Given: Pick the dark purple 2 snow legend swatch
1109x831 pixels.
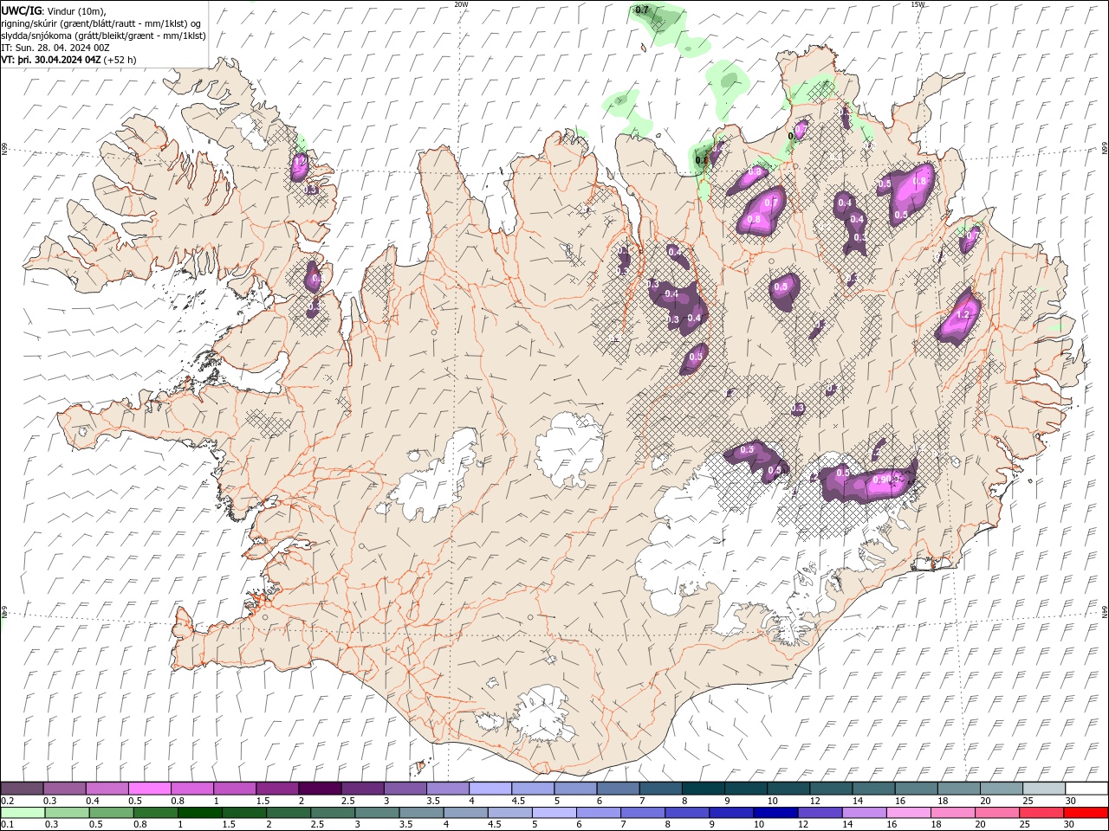Looking at the screenshot, I should (x=320, y=788).
